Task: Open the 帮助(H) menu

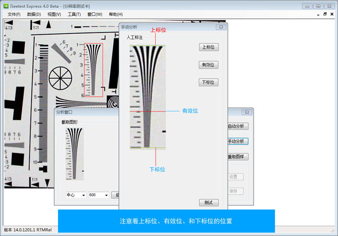Action: [x=115, y=14]
